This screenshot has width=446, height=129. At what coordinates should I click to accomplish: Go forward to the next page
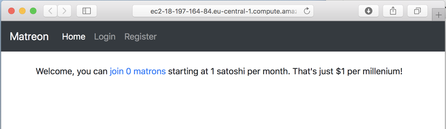tap(64, 11)
